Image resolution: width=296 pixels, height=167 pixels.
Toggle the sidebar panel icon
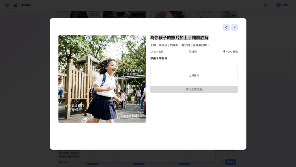pos(7,5)
